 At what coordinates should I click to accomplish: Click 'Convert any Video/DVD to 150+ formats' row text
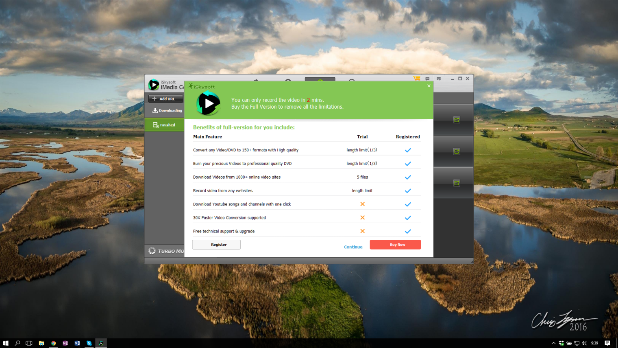[246, 150]
